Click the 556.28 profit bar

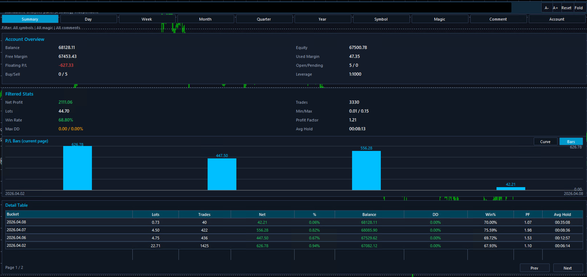click(x=366, y=170)
